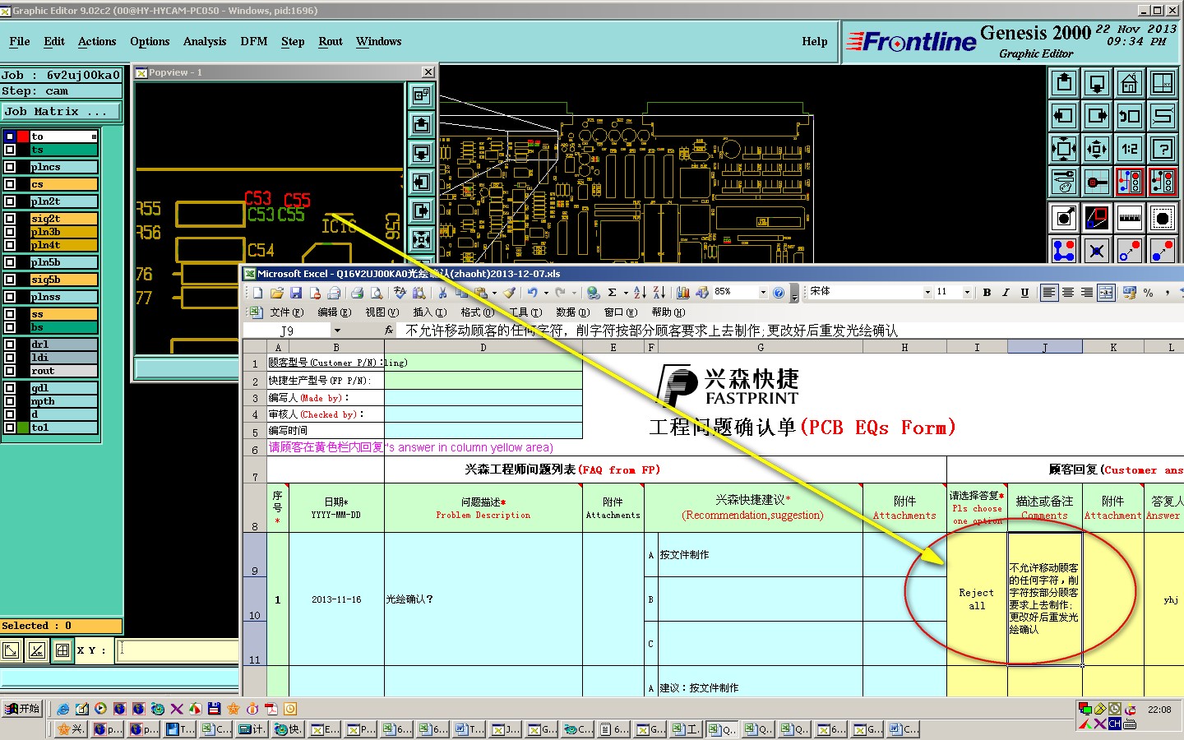Select layer row 'to' in layer list
The height and width of the screenshot is (740, 1184).
coord(64,136)
